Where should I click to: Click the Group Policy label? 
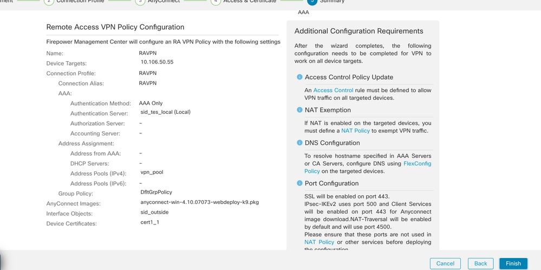click(76, 194)
